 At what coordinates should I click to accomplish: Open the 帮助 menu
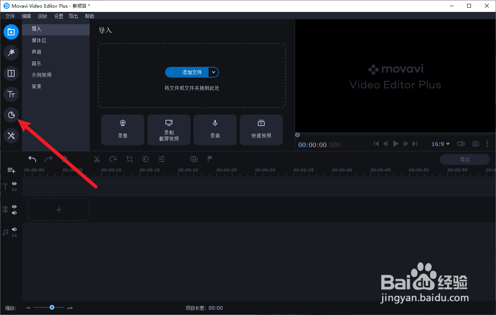click(89, 16)
